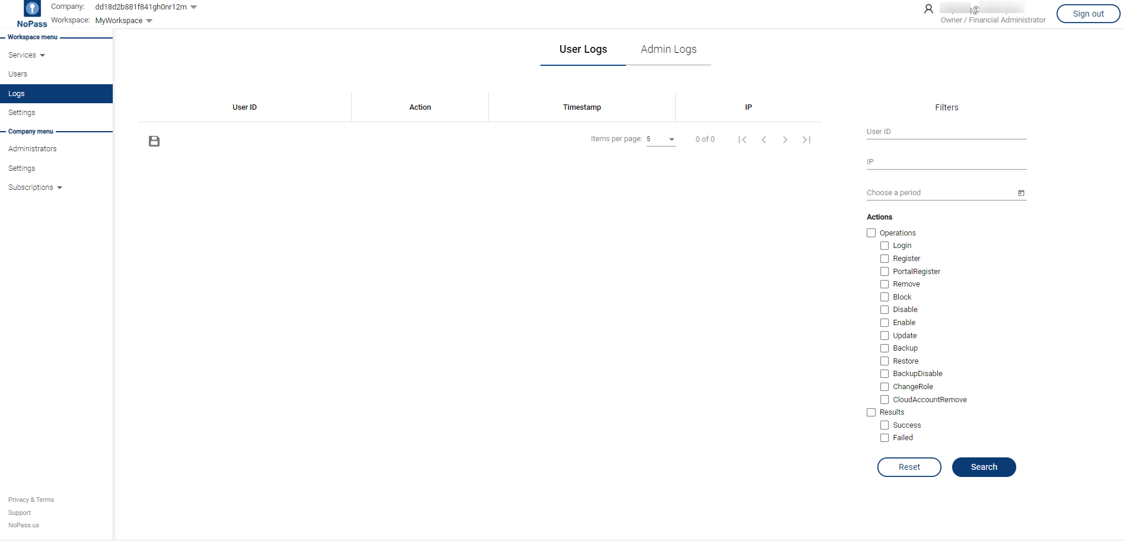This screenshot has height=544, width=1123.
Task: Go to next page of logs
Action: point(785,140)
